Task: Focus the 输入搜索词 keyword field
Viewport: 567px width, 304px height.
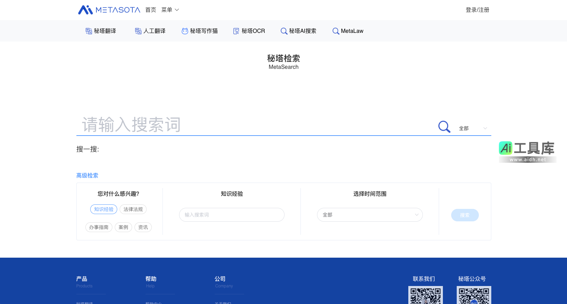Action: point(232,215)
